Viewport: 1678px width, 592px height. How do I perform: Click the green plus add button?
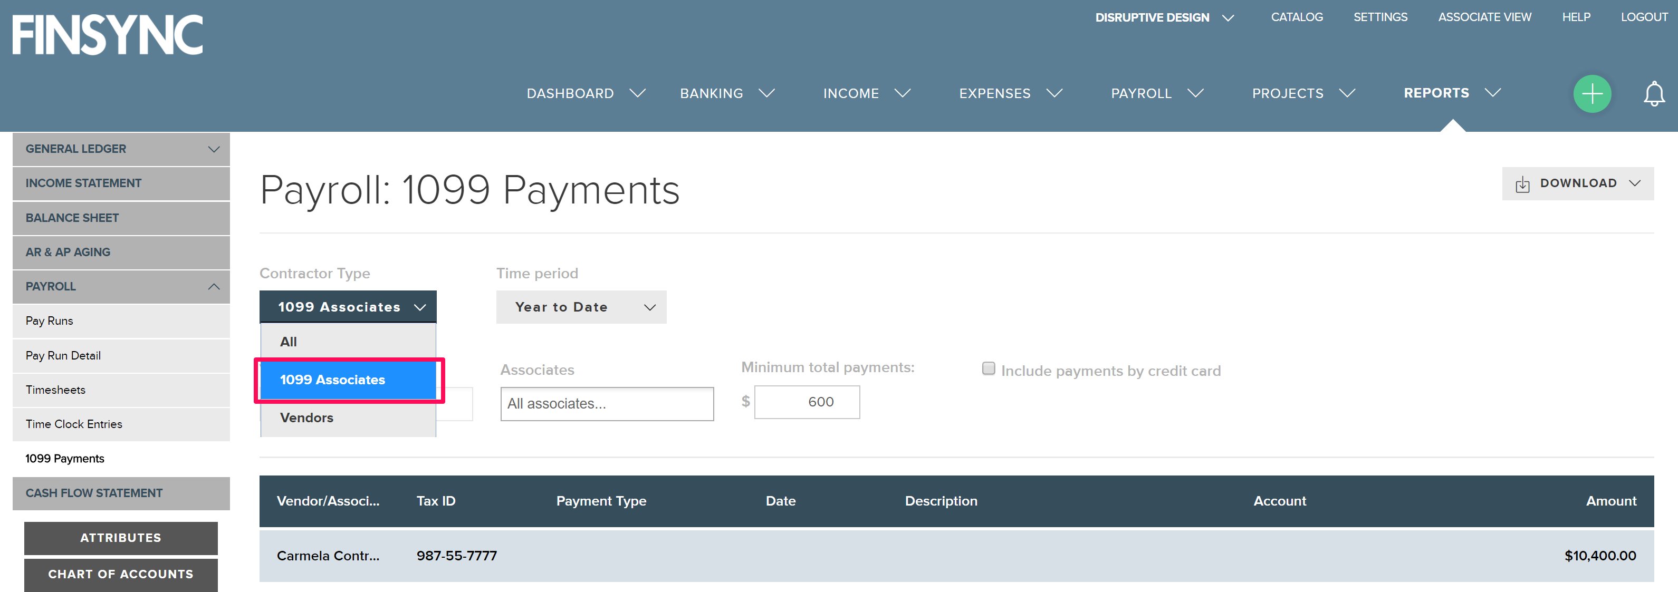pyautogui.click(x=1592, y=94)
